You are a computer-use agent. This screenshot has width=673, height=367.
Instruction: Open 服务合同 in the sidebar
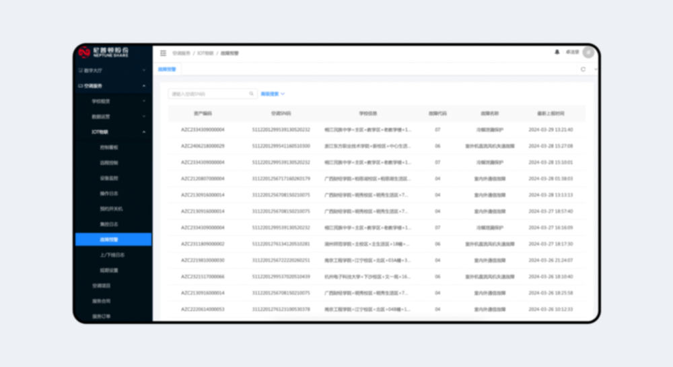tap(102, 301)
